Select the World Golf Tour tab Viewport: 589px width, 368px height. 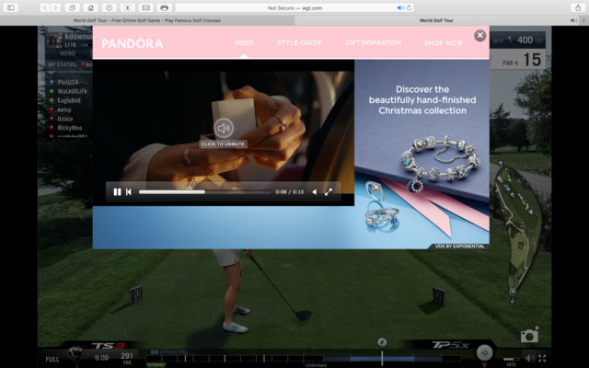coord(435,20)
